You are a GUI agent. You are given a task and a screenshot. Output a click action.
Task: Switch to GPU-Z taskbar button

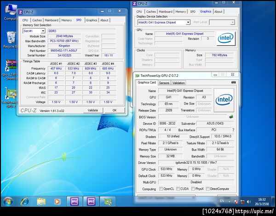(x=108, y=201)
